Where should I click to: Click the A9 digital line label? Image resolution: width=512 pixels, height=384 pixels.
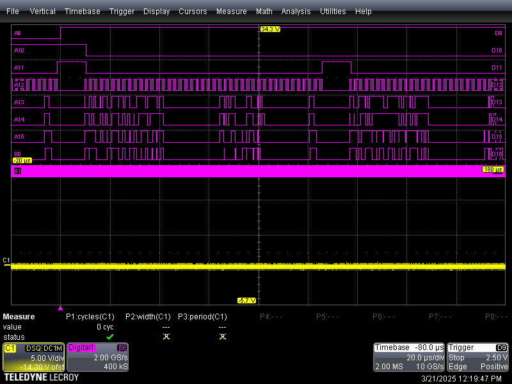pyautogui.click(x=17, y=33)
